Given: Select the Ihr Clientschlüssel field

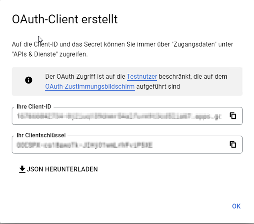Looking at the screenshot, I should click(x=127, y=145).
